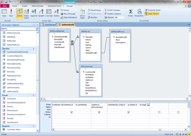Viewport: 191px width, 136px height.
Task: Open tblRentalPrices table in navigation pane
Action: 13,45
